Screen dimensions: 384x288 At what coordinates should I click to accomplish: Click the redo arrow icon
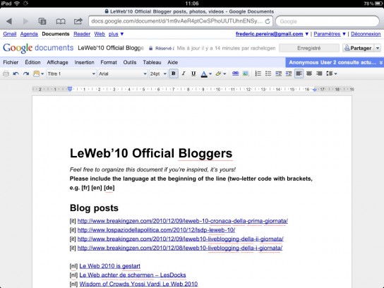(x=26, y=73)
